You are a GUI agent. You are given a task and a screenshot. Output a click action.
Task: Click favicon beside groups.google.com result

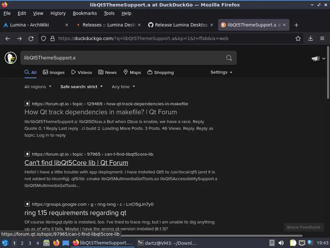point(27,204)
